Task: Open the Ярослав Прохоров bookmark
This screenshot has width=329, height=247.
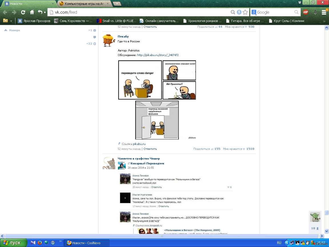Action: (34, 21)
